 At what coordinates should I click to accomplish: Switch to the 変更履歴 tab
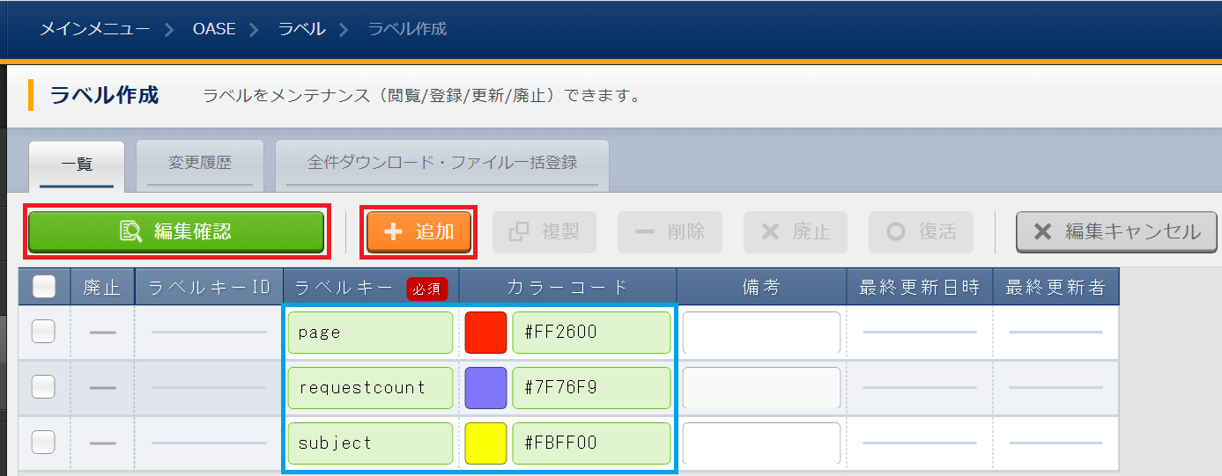click(200, 163)
